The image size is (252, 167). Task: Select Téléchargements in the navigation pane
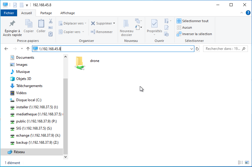pos(29,86)
